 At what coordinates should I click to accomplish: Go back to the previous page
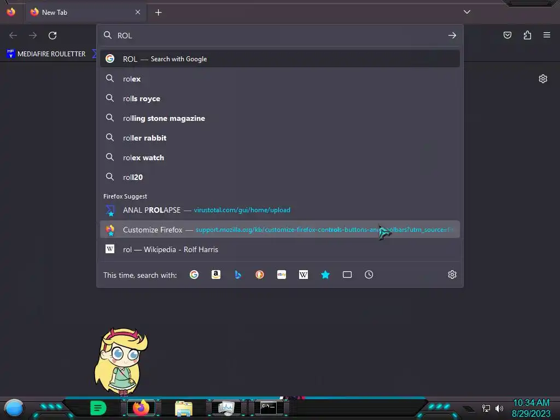[13, 36]
